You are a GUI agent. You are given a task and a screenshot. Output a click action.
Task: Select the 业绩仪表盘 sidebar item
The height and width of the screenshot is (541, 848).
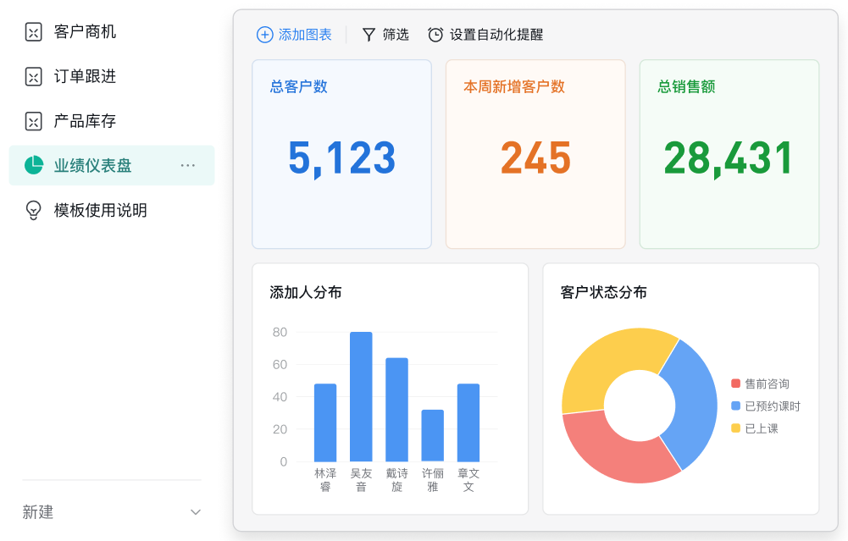(x=112, y=165)
